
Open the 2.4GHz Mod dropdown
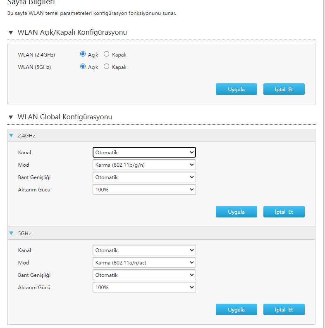coord(144,165)
